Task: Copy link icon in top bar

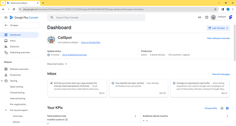Action: tap(199, 17)
